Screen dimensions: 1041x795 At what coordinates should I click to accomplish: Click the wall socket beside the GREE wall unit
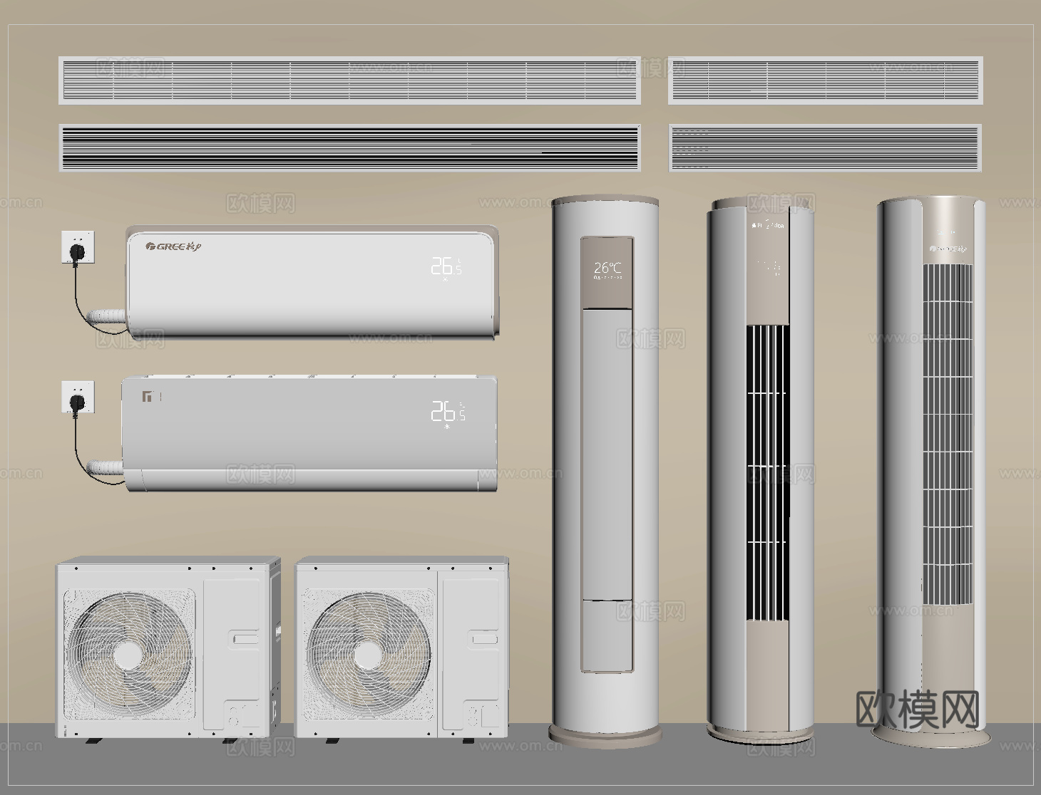tap(78, 246)
